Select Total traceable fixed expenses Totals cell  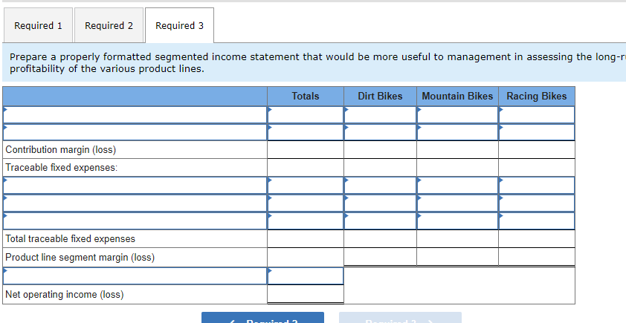coord(306,239)
